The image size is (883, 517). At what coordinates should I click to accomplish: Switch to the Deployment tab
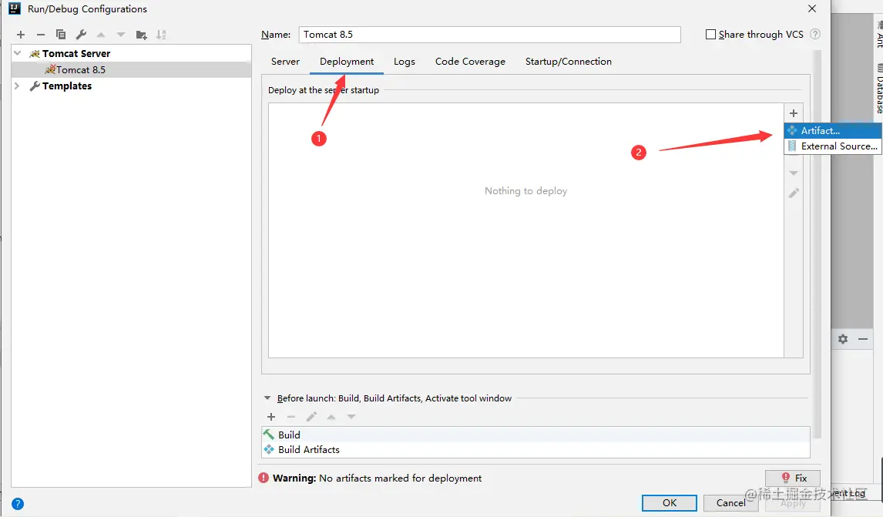click(x=347, y=62)
